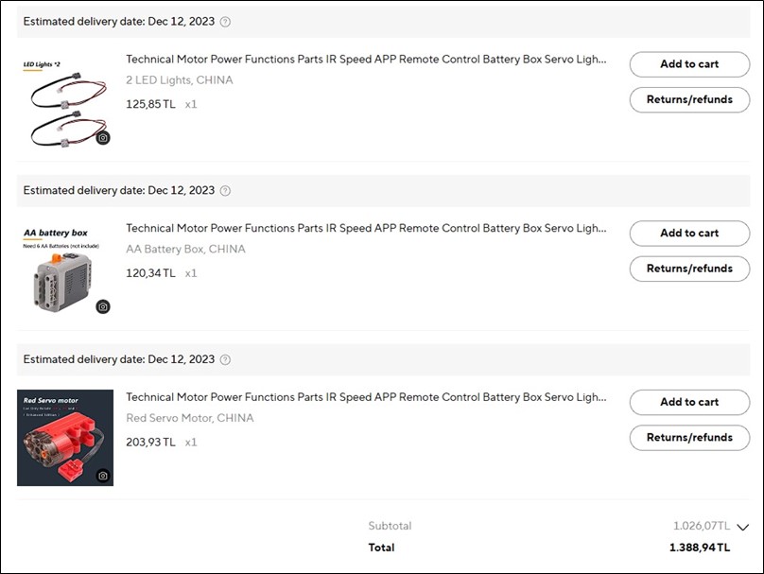
Task: Open the LED Lights product thumbnail
Action: pyautogui.click(x=64, y=101)
